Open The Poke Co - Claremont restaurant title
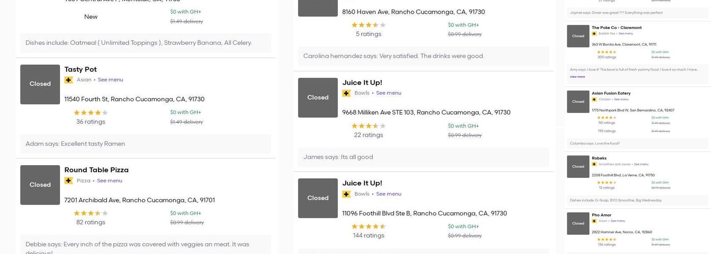The image size is (711, 254). 617,28
